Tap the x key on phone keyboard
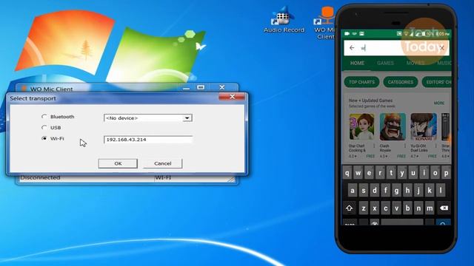Viewport: 474px width, 266px height. coord(375,208)
